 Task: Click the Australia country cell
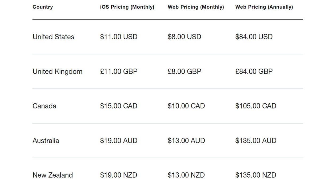[46, 141]
